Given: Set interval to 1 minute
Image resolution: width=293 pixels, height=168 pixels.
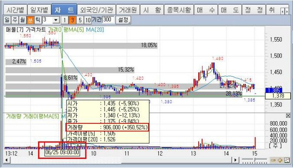Looking at the screenshot, I should point(64,20).
